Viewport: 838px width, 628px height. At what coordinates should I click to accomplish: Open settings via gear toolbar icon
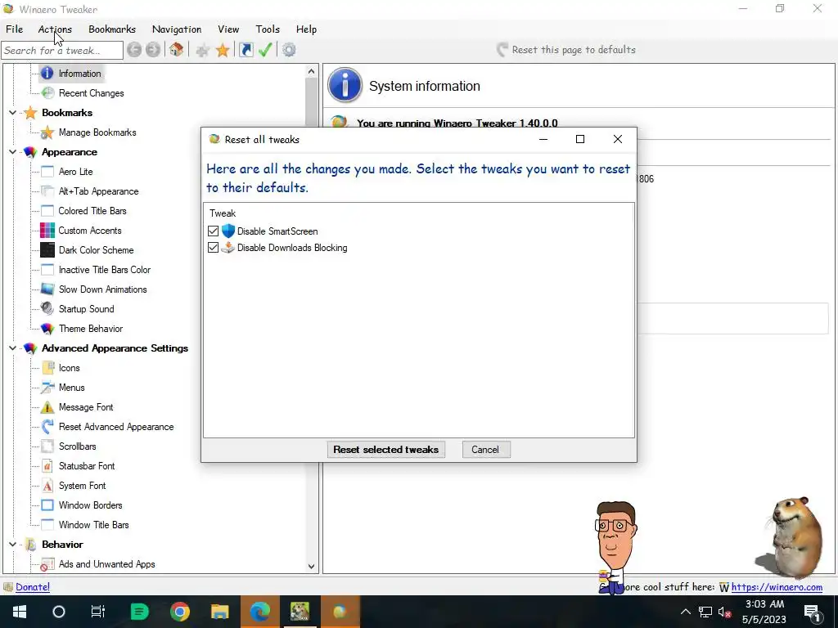tap(289, 50)
